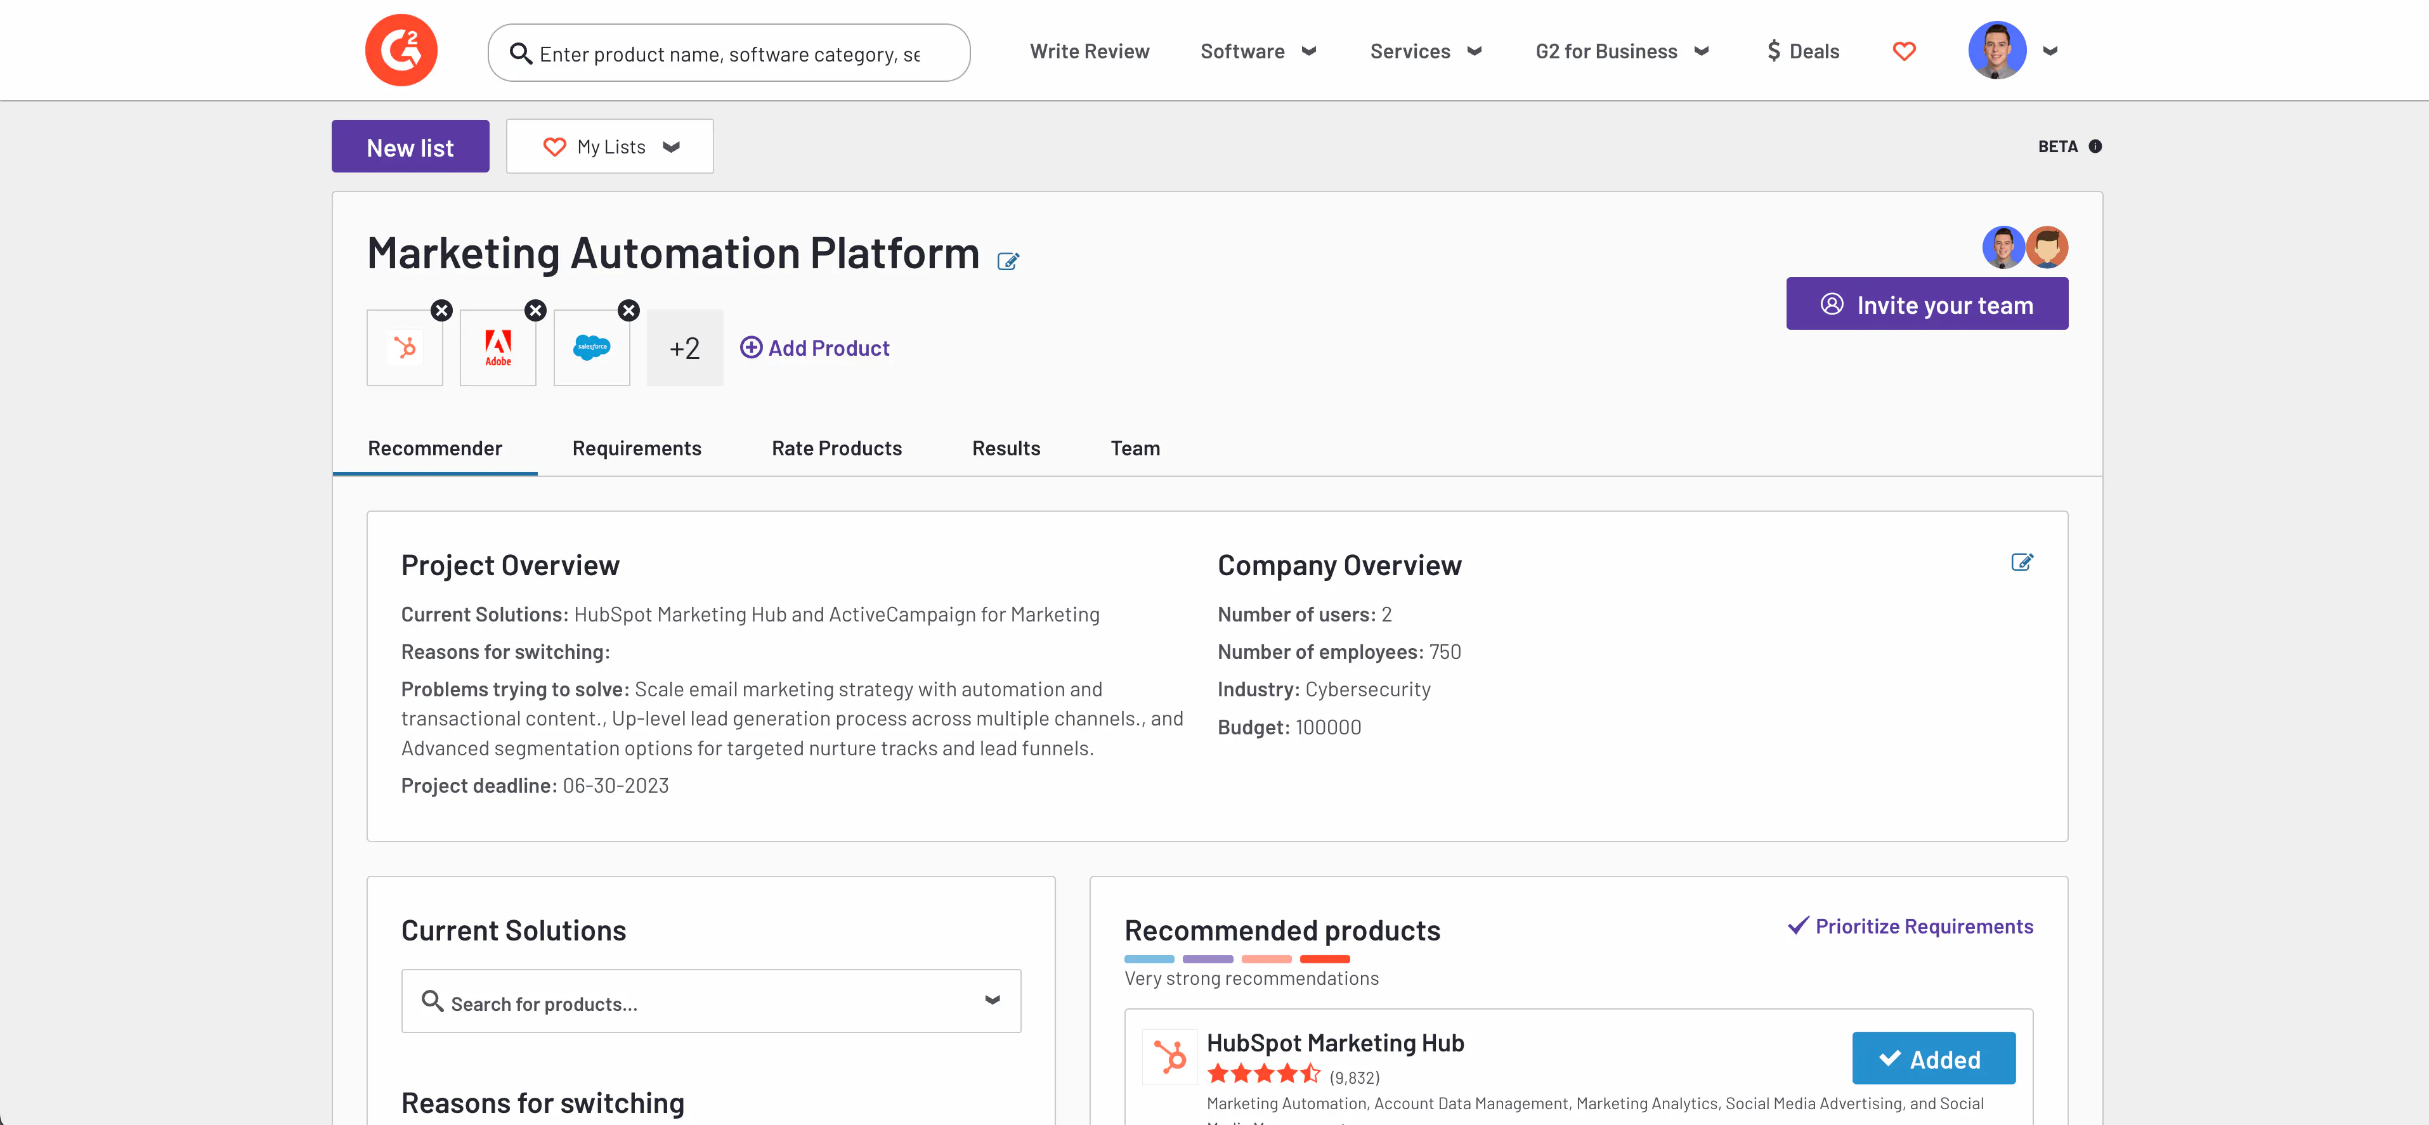Click the first team member avatar
The image size is (2429, 1125).
[2003, 247]
